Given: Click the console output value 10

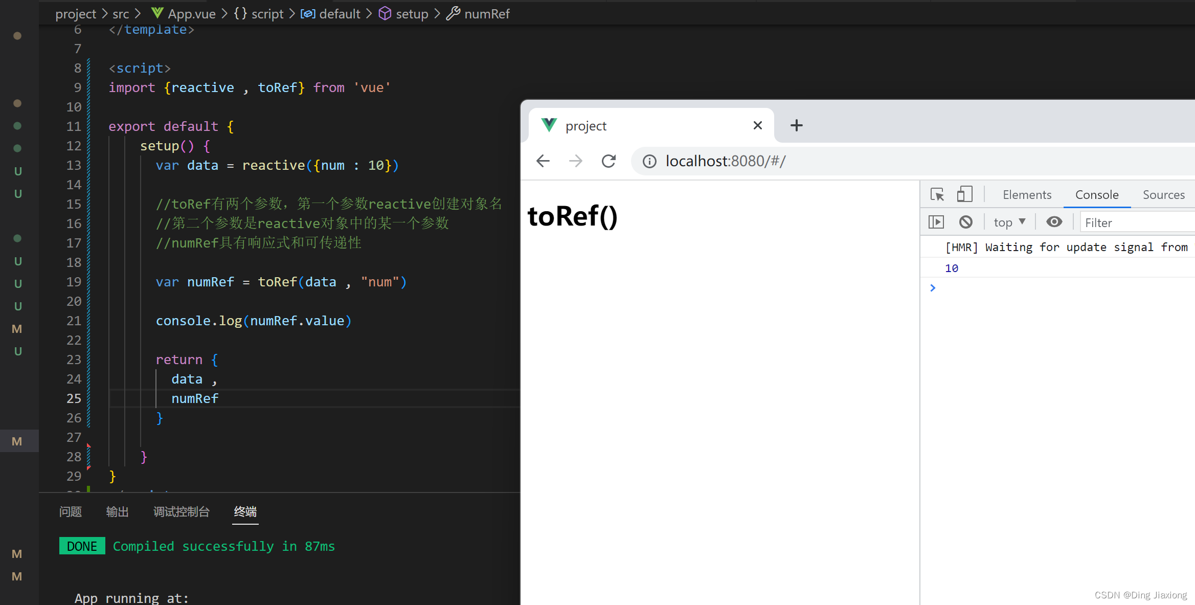Looking at the screenshot, I should (951, 268).
